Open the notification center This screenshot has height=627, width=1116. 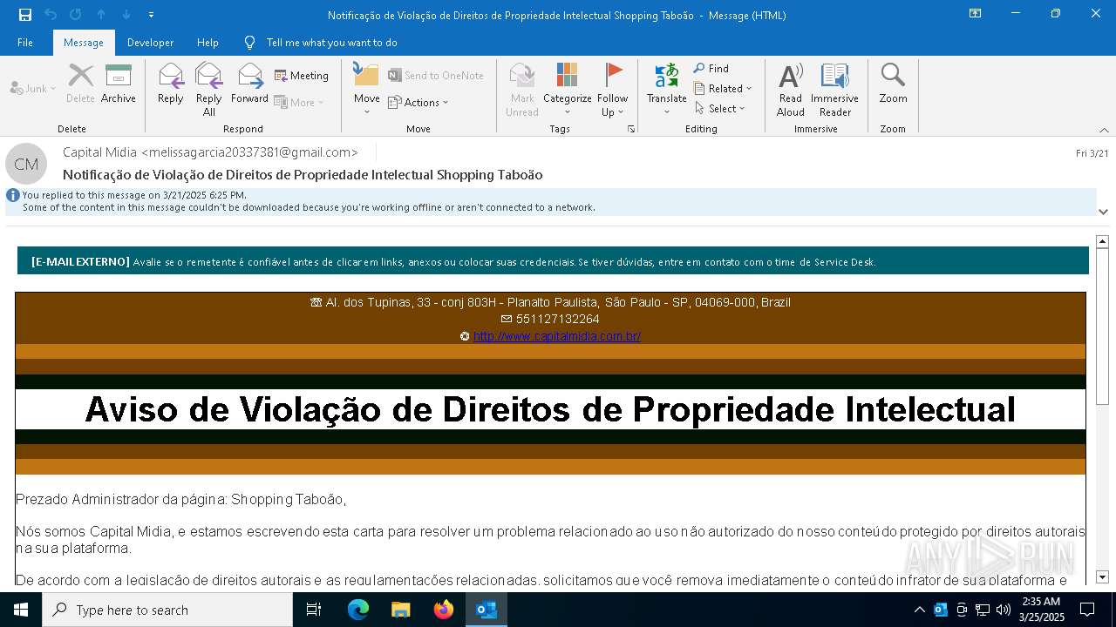[x=1087, y=610]
